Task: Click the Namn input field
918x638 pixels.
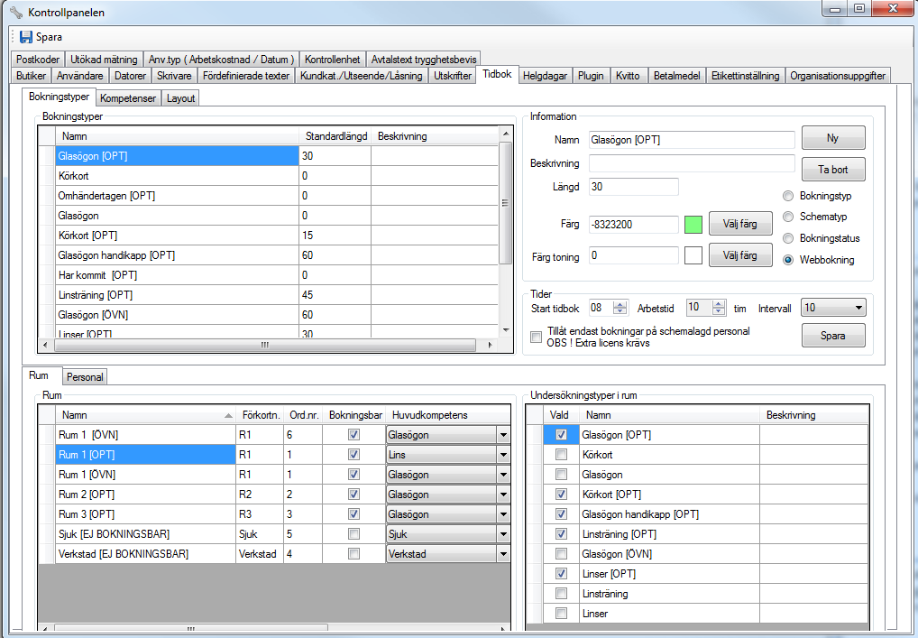Action: pos(692,140)
